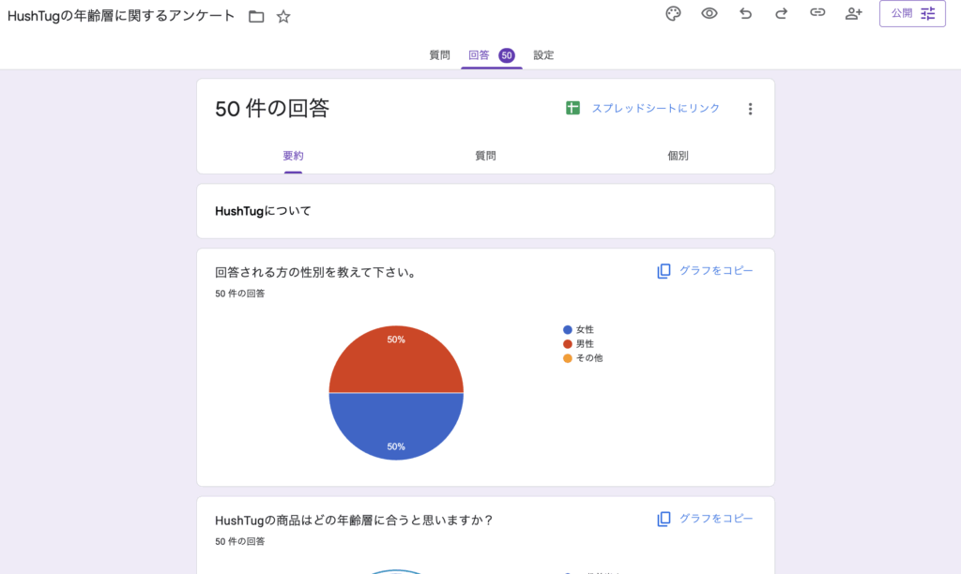Click the copy chart icon for gender question
This screenshot has height=574, width=961.
(x=664, y=269)
